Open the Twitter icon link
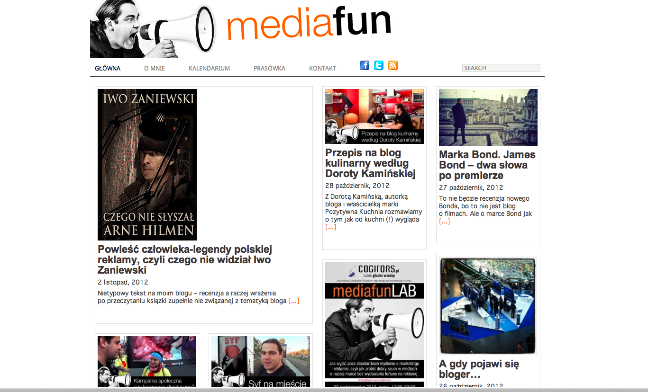The image size is (648, 392). click(378, 65)
